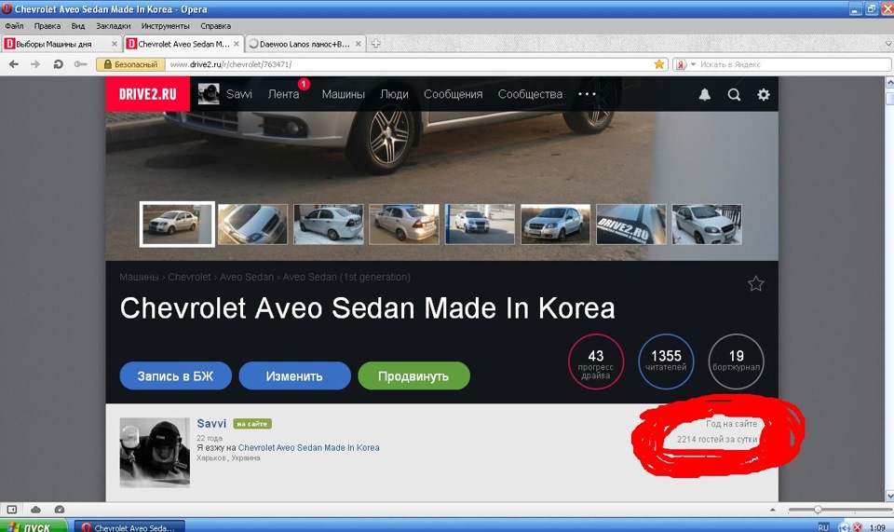Click the Запись в БЖ button
This screenshot has width=894, height=532.
click(x=176, y=376)
